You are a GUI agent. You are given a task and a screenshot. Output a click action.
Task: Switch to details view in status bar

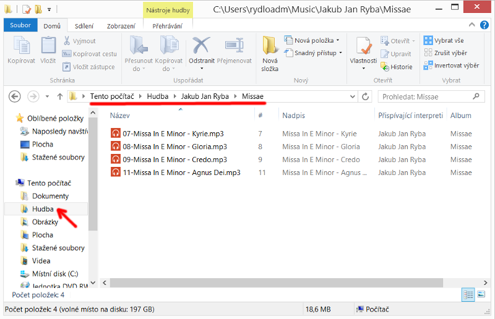click(x=468, y=295)
